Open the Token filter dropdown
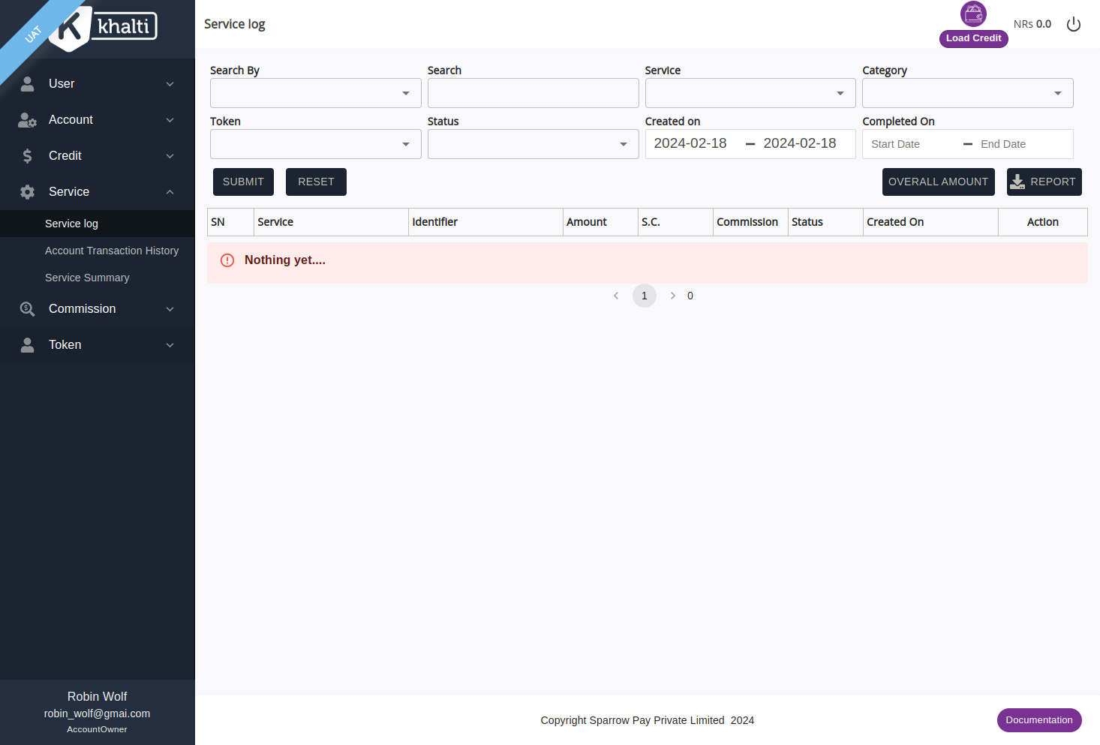Screen dimensions: 1100x745 (316, 144)
